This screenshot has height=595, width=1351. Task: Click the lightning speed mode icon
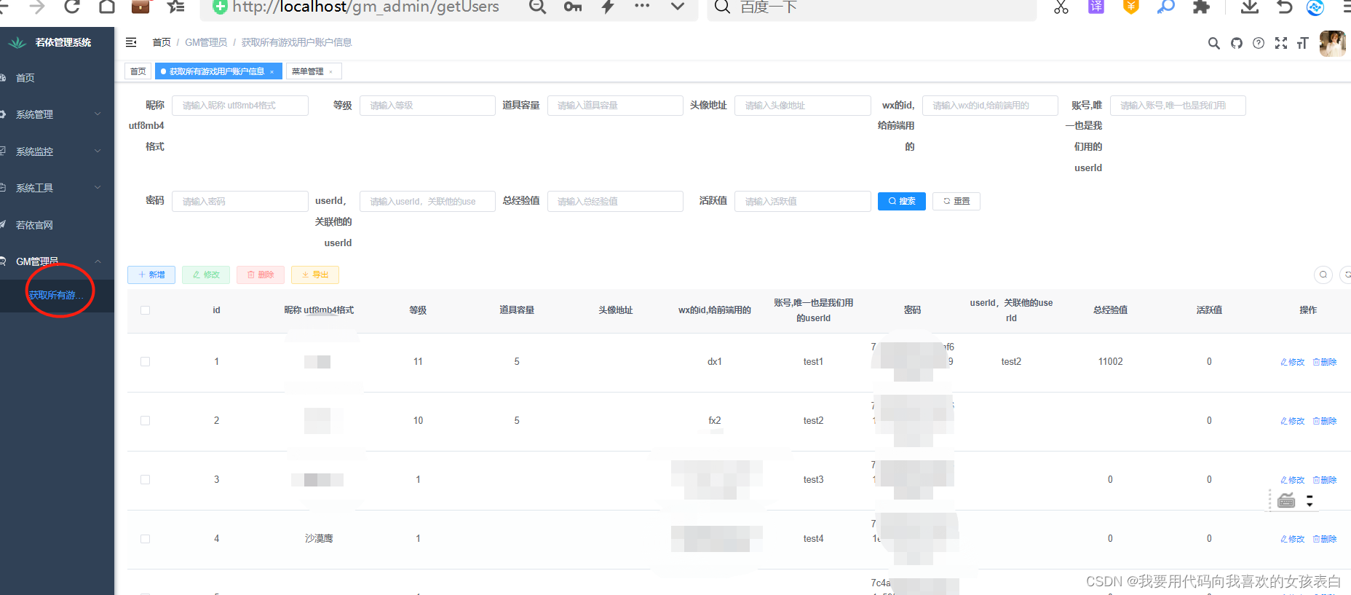tap(607, 7)
